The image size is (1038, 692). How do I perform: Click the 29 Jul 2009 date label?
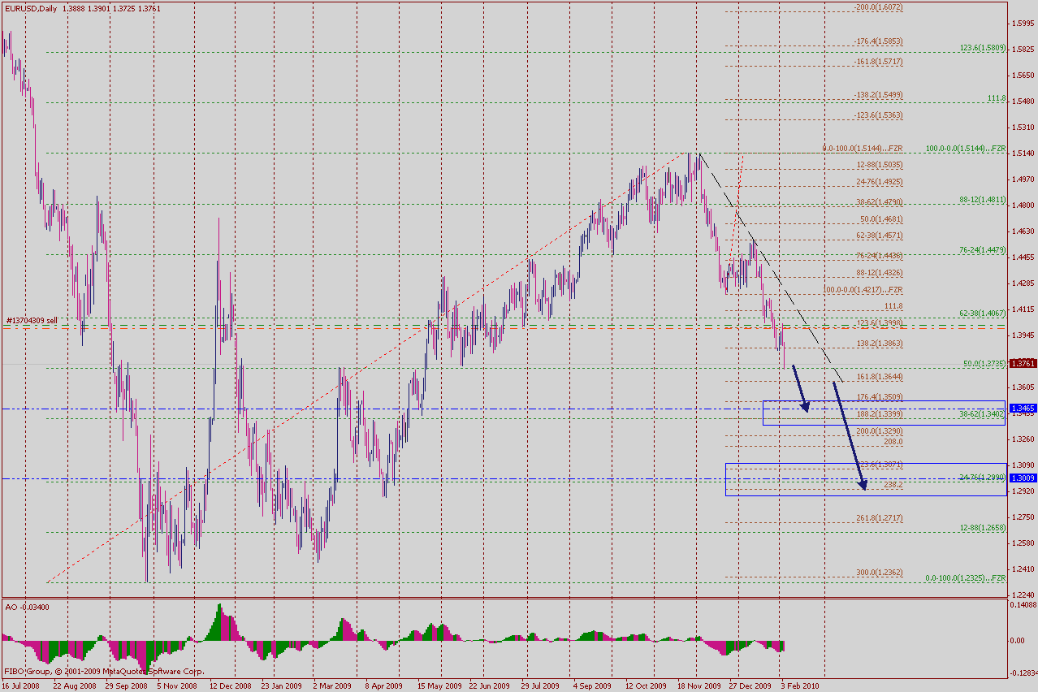point(541,686)
